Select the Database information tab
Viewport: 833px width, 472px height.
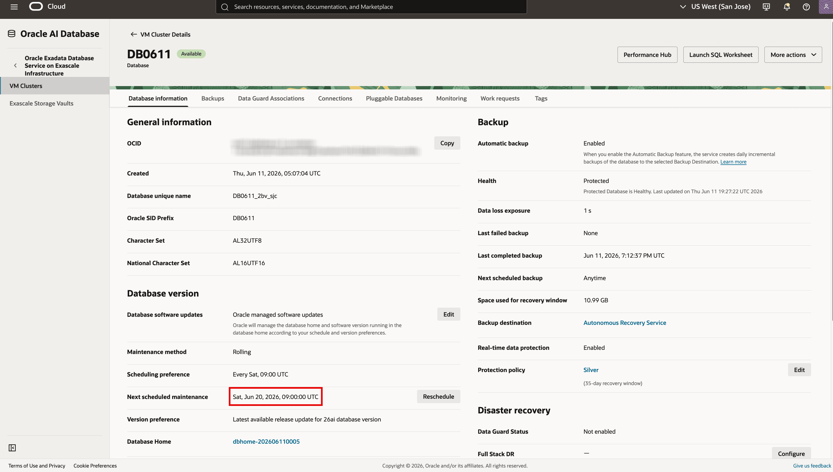pyautogui.click(x=158, y=98)
